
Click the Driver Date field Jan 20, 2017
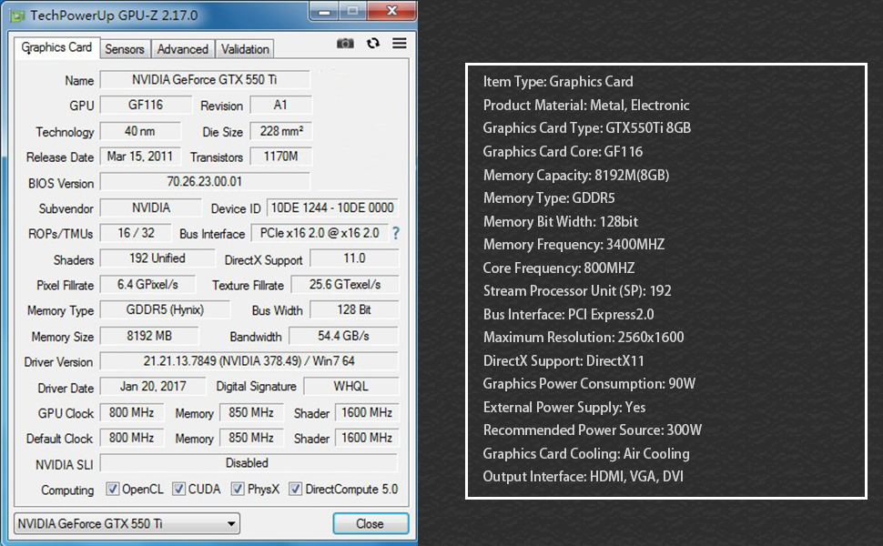(x=153, y=387)
